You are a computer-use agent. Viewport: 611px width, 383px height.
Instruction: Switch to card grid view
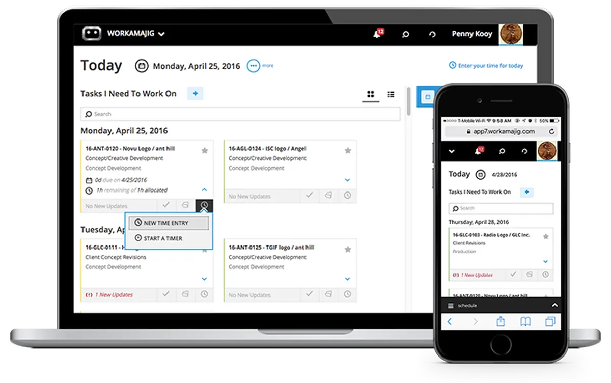pyautogui.click(x=371, y=94)
